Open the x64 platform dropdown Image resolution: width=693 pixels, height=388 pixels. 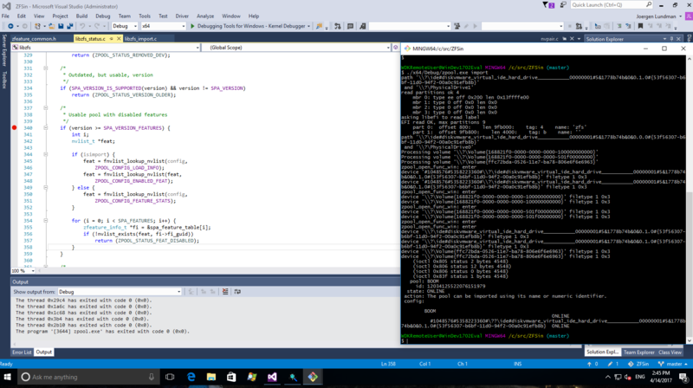click(163, 26)
